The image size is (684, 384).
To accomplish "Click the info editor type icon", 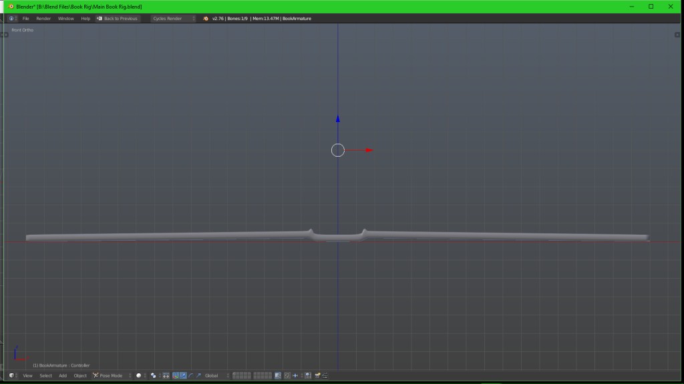I will point(12,19).
